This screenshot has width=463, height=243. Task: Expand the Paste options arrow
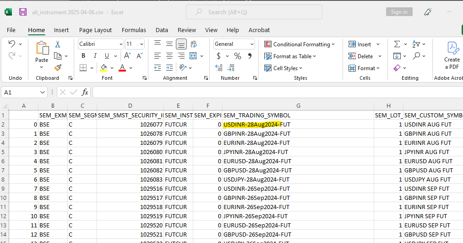point(42,67)
